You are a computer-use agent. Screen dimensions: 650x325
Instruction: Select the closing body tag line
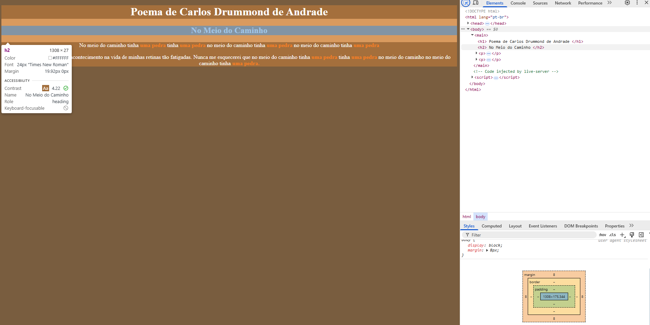(477, 84)
